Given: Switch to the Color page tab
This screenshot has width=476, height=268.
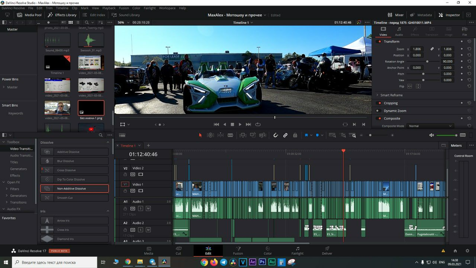Looking at the screenshot, I should click(x=268, y=251).
